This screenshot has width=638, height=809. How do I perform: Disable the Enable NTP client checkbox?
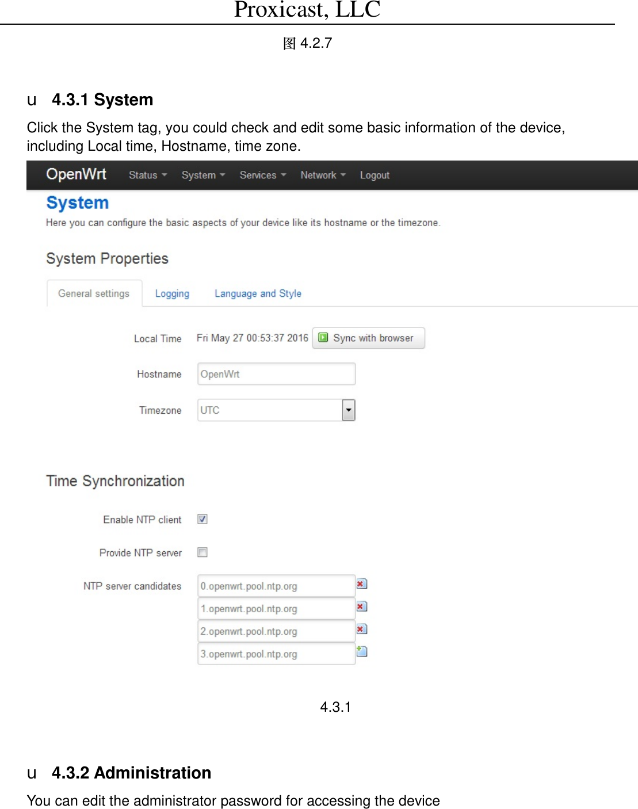coord(202,518)
